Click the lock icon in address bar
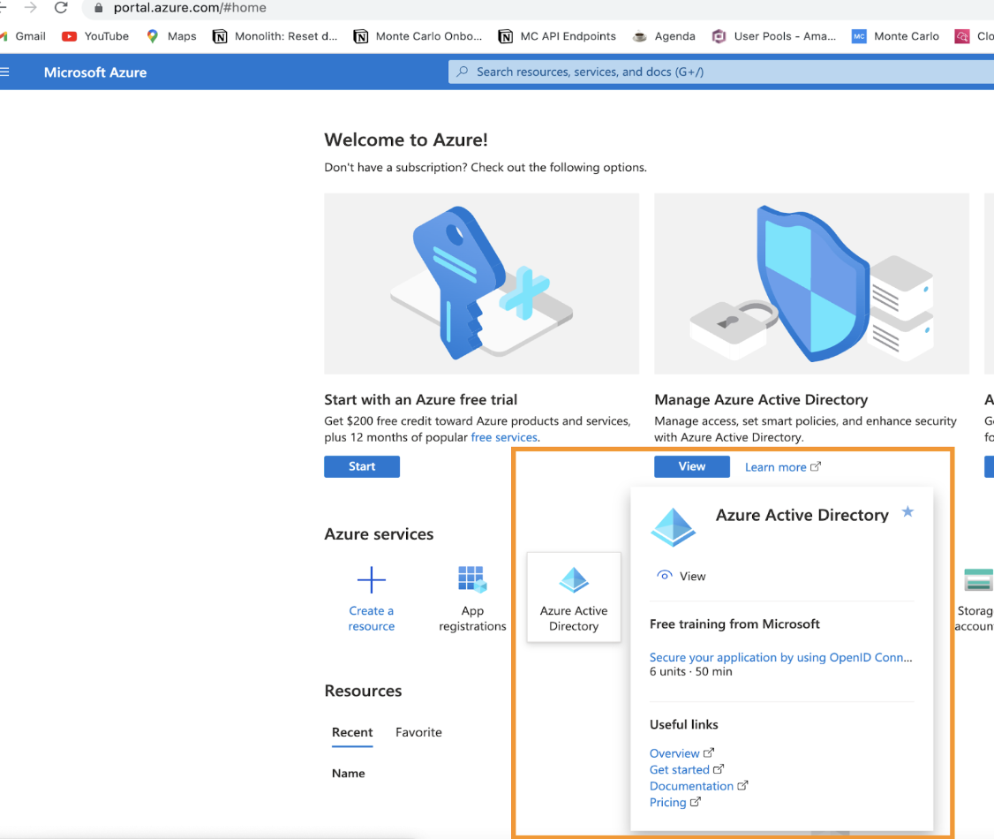Screen dimensions: 994x839 pos(98,8)
